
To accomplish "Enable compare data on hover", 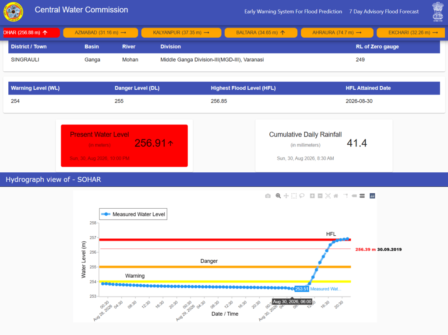I will point(362,196).
